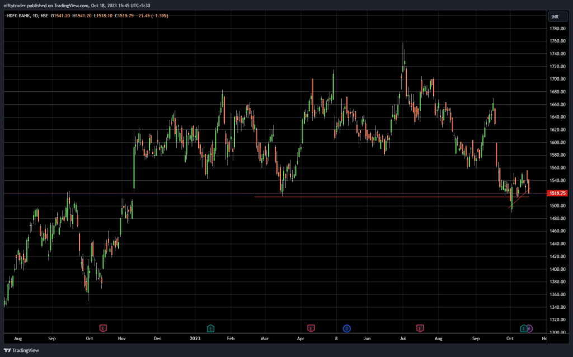573x357 pixels.
Task: Click the 1320.00 price axis label
Action: [x=558, y=320]
